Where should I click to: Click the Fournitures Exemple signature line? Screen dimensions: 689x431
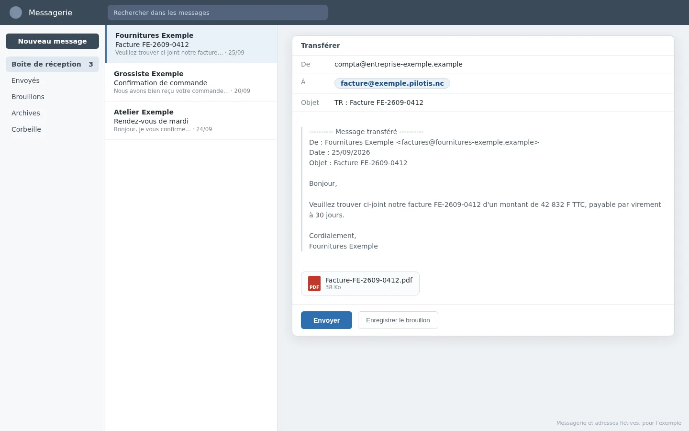point(344,246)
